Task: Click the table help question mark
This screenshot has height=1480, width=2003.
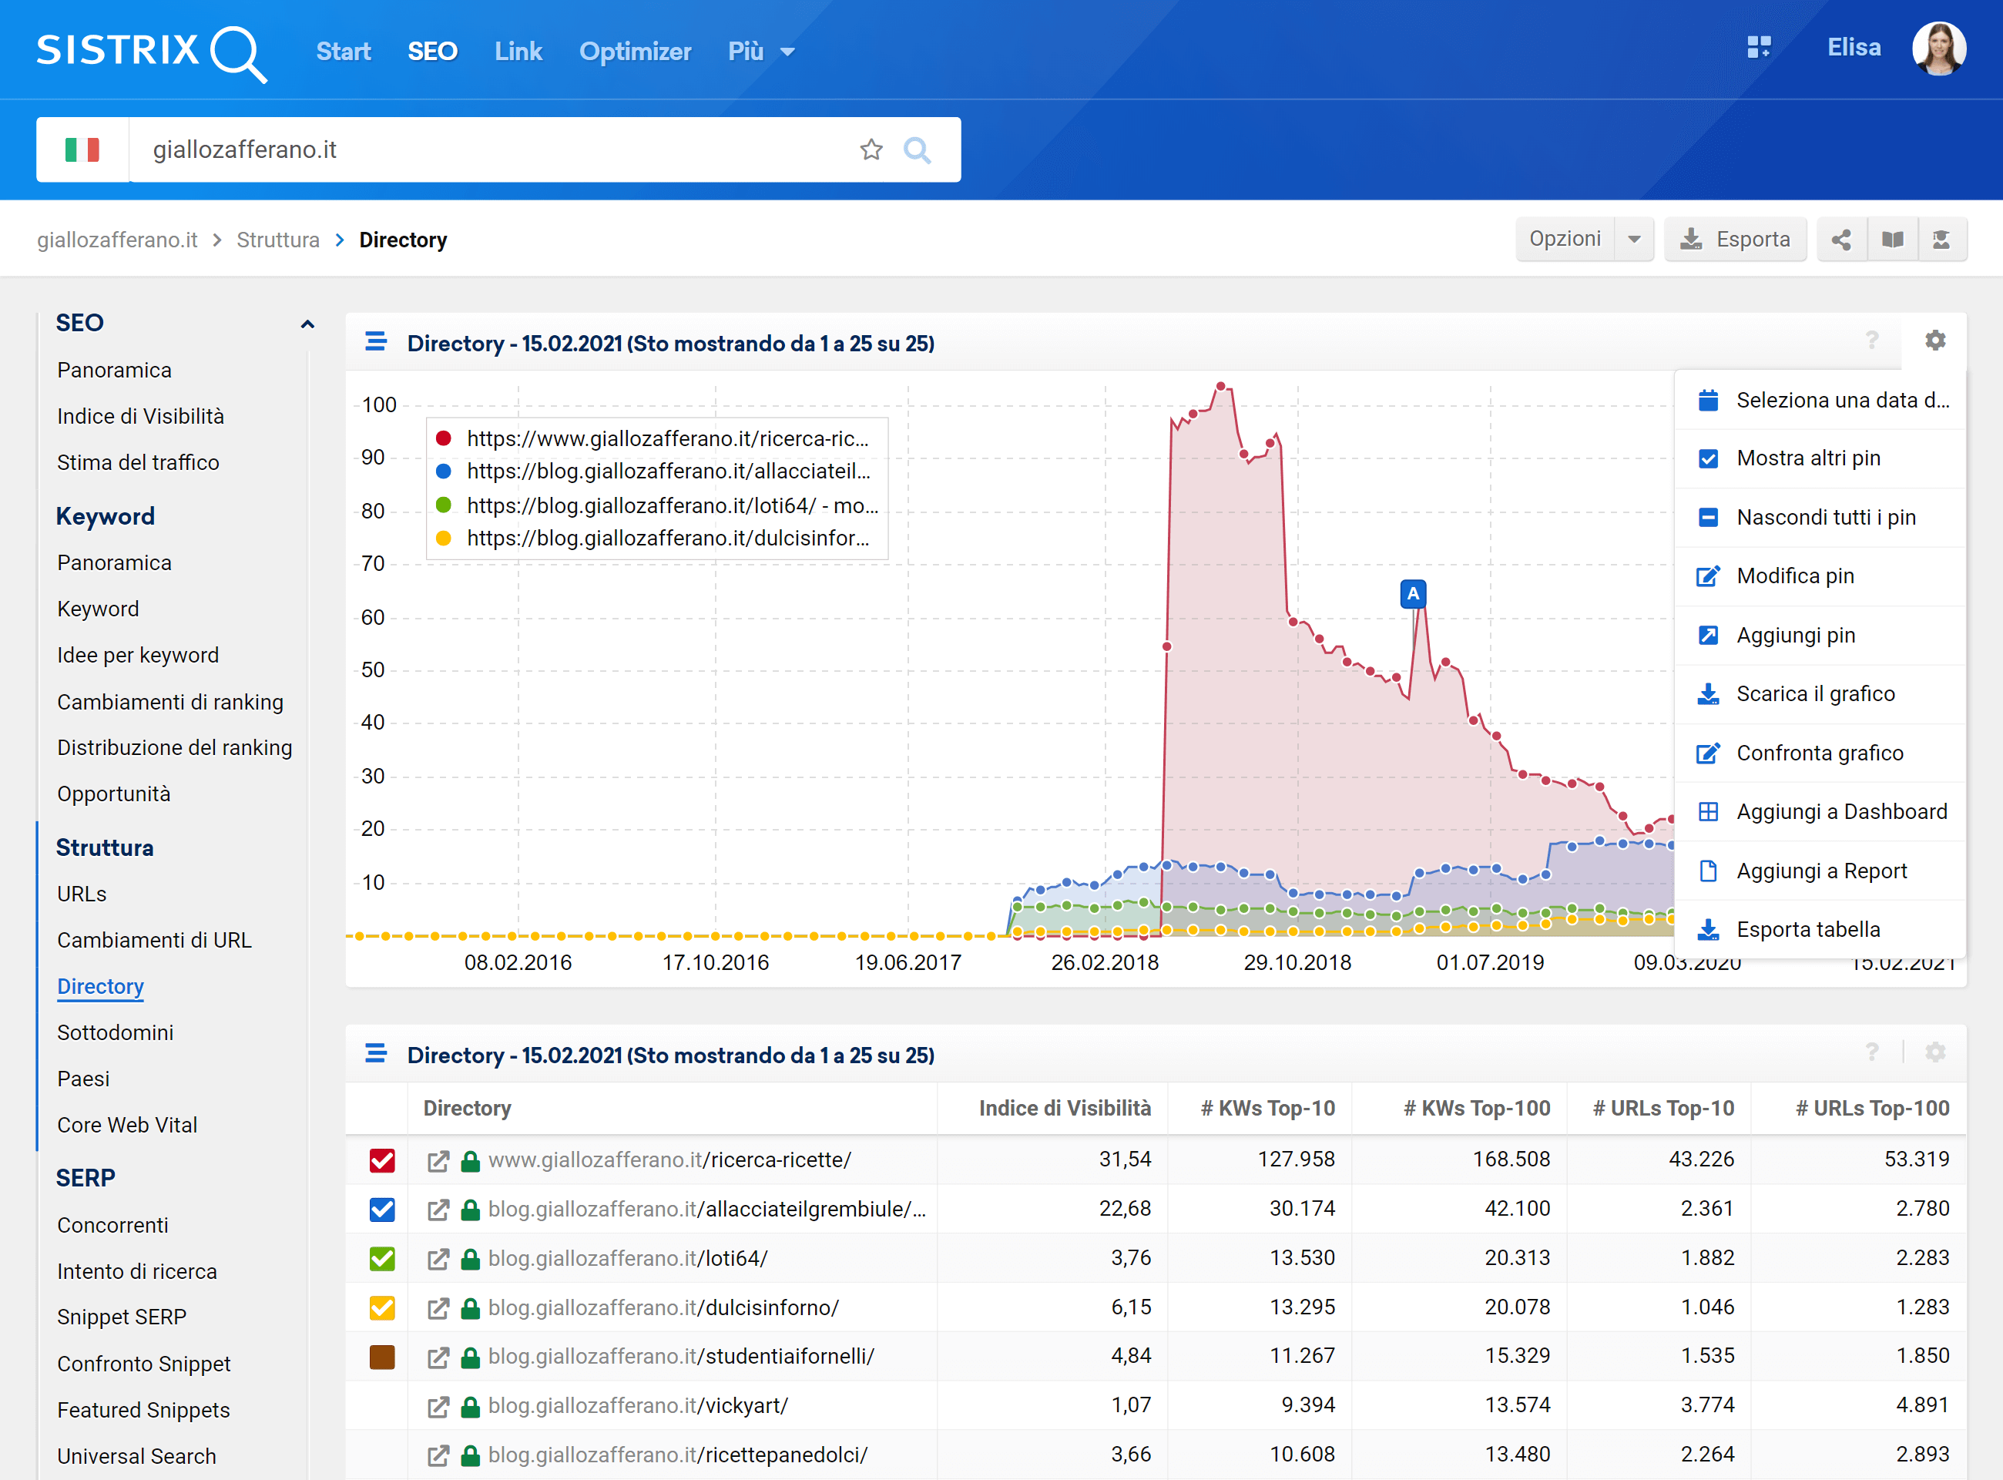Action: [x=1871, y=1052]
